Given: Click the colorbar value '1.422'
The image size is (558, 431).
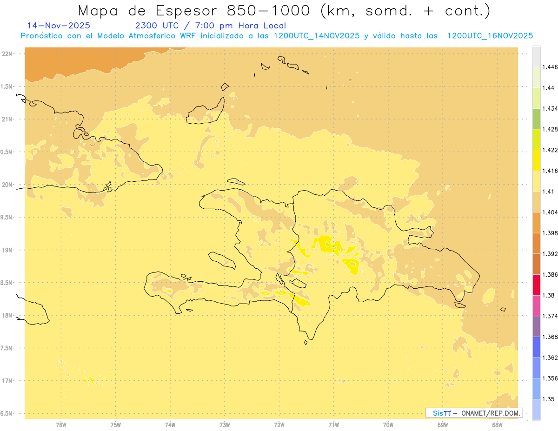Looking at the screenshot, I should click(549, 150).
